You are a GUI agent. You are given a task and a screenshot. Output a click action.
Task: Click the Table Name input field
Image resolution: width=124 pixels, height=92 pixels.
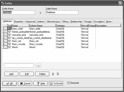(x=62, y=12)
